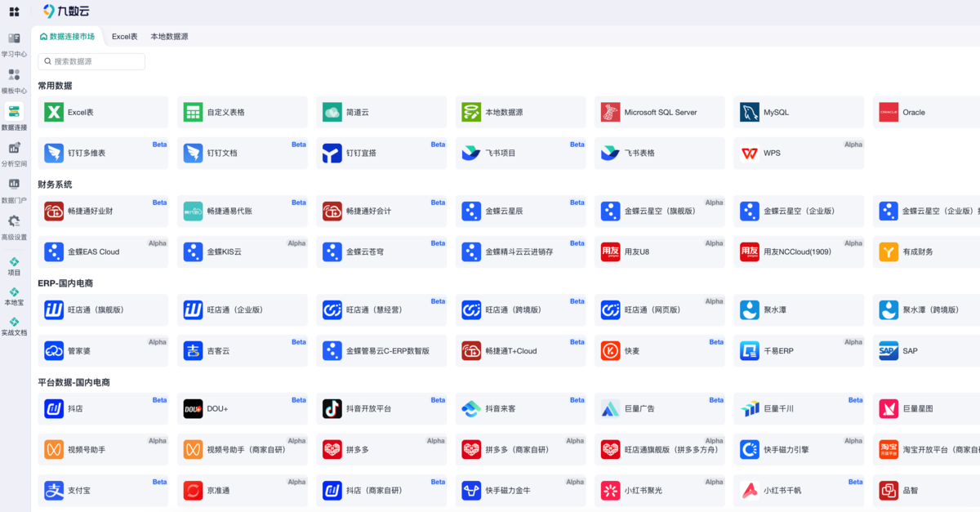Open 旺店通（旗舰版）connector
980x512 pixels.
tap(104, 310)
